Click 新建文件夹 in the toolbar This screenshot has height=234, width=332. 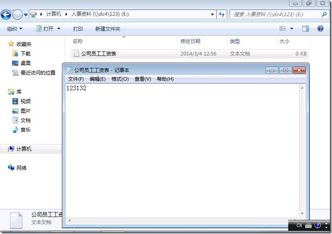108,28
